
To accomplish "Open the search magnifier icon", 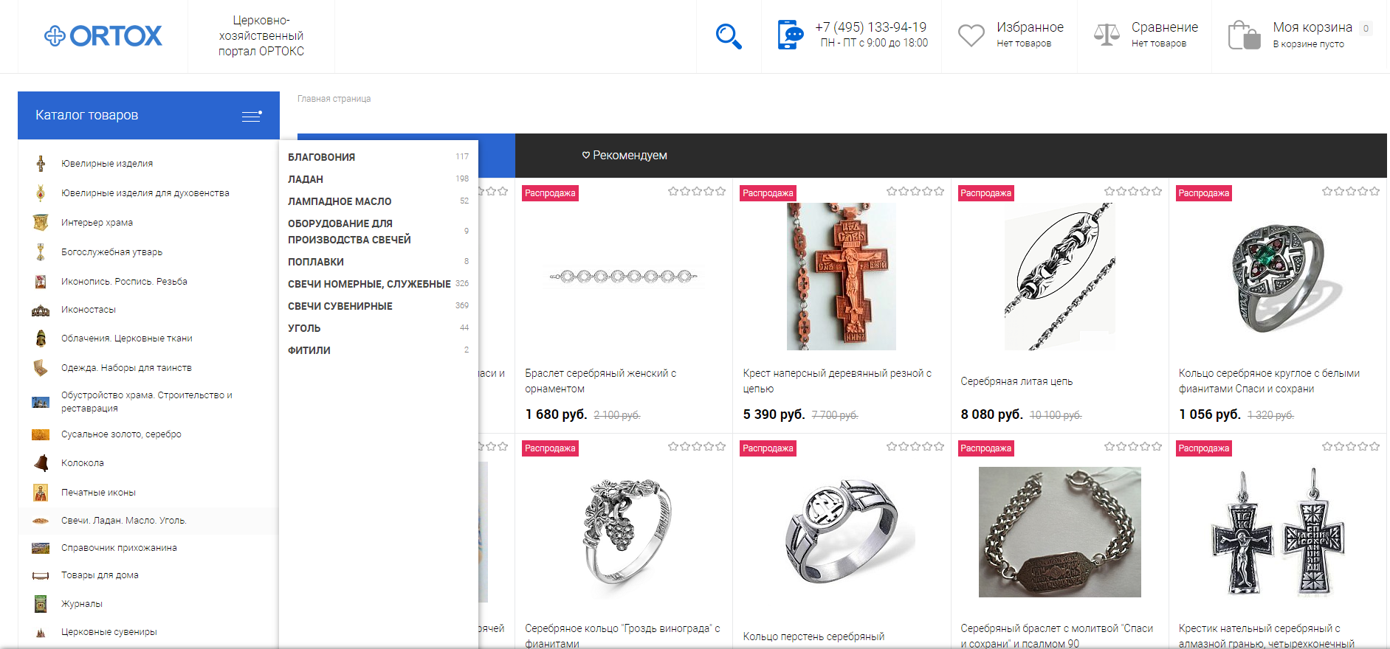I will coord(729,36).
